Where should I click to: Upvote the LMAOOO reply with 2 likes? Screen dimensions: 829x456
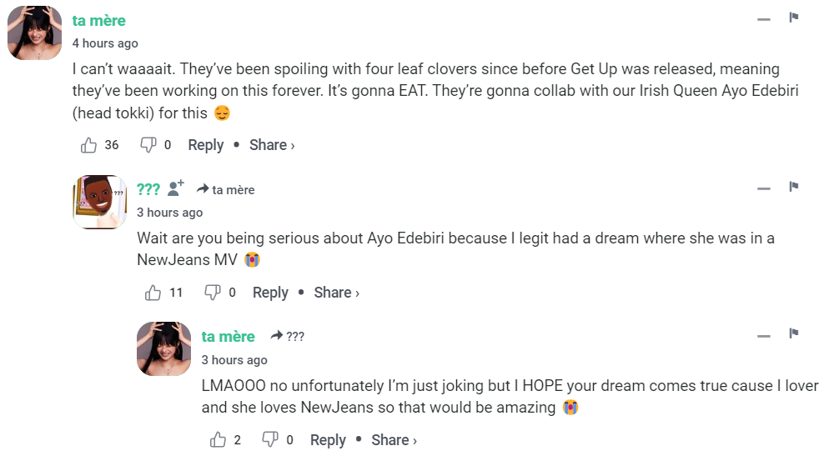[219, 440]
